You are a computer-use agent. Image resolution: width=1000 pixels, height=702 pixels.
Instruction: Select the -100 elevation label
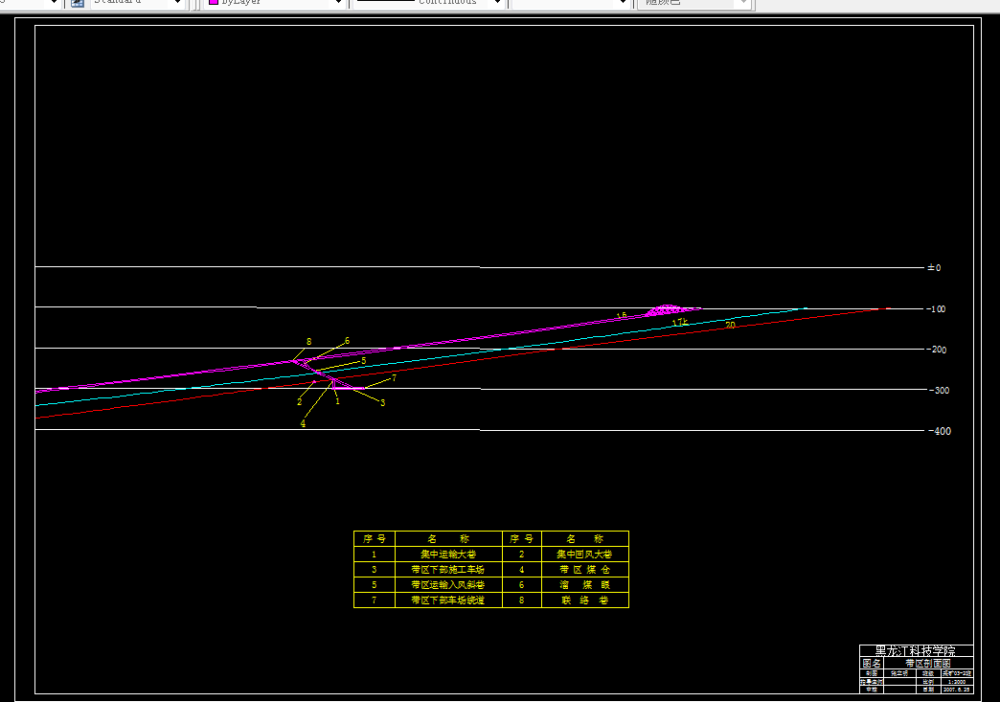(x=936, y=308)
